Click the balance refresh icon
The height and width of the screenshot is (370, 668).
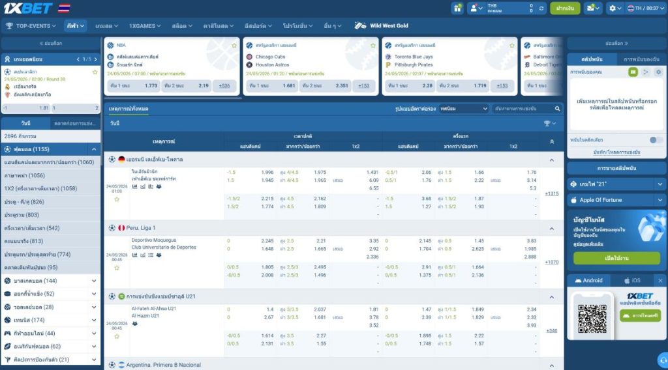541,8
